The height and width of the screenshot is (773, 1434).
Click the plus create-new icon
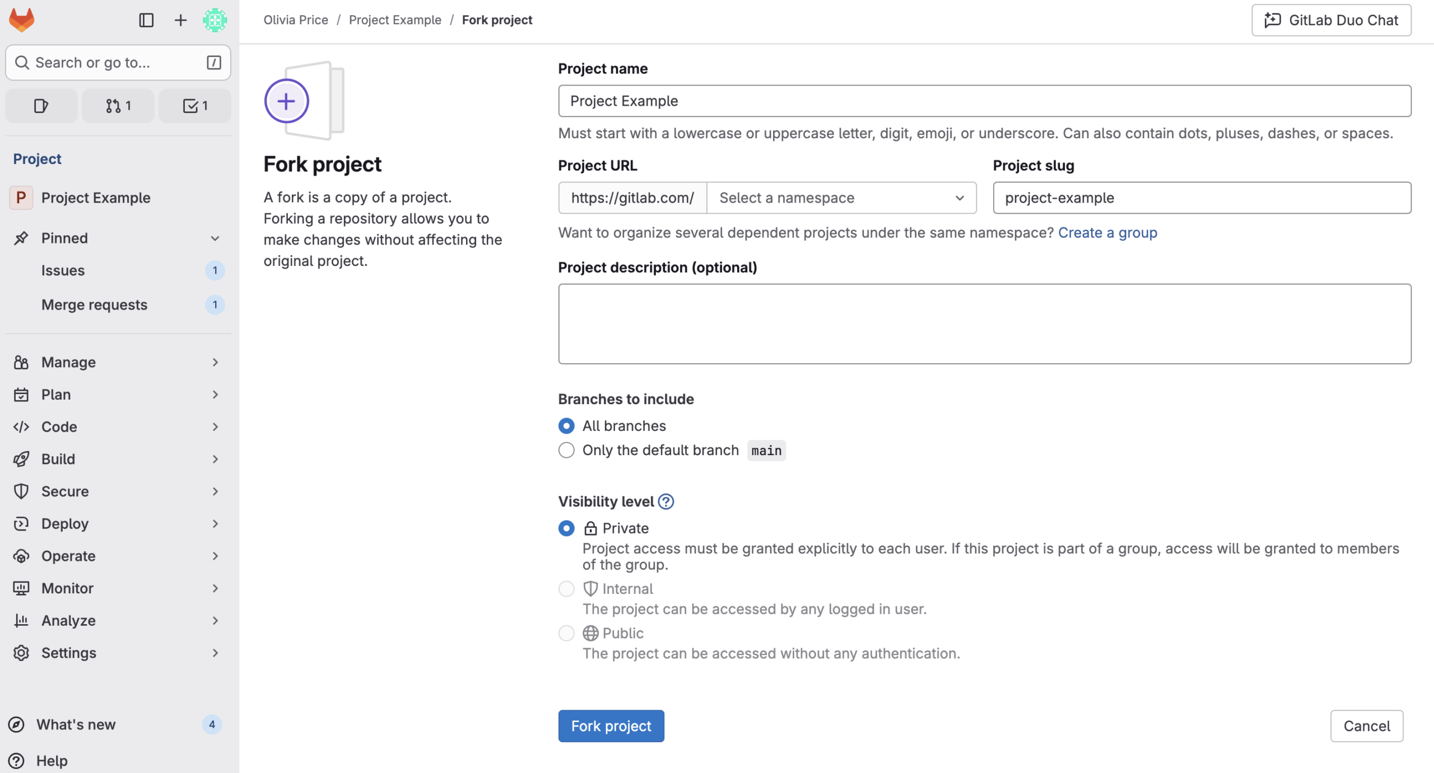[x=180, y=20]
